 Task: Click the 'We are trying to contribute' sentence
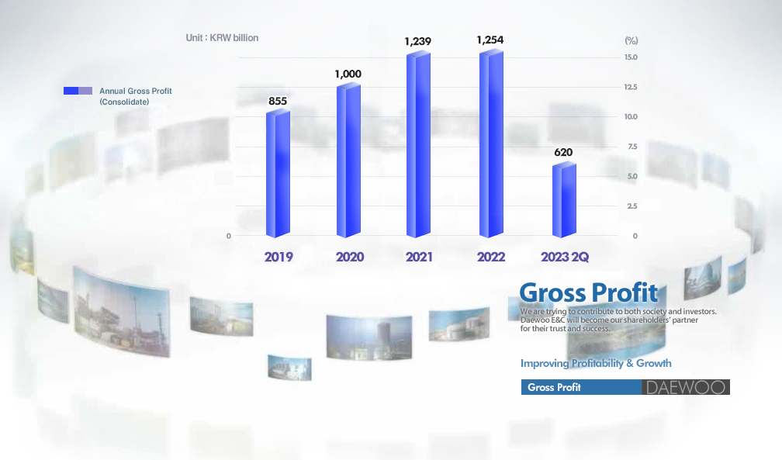[x=618, y=311]
